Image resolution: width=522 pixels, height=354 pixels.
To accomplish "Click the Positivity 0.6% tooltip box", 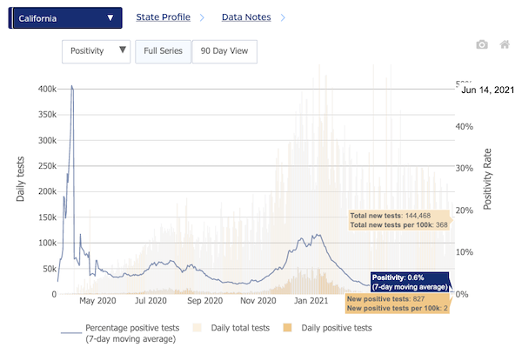I will (x=409, y=281).
